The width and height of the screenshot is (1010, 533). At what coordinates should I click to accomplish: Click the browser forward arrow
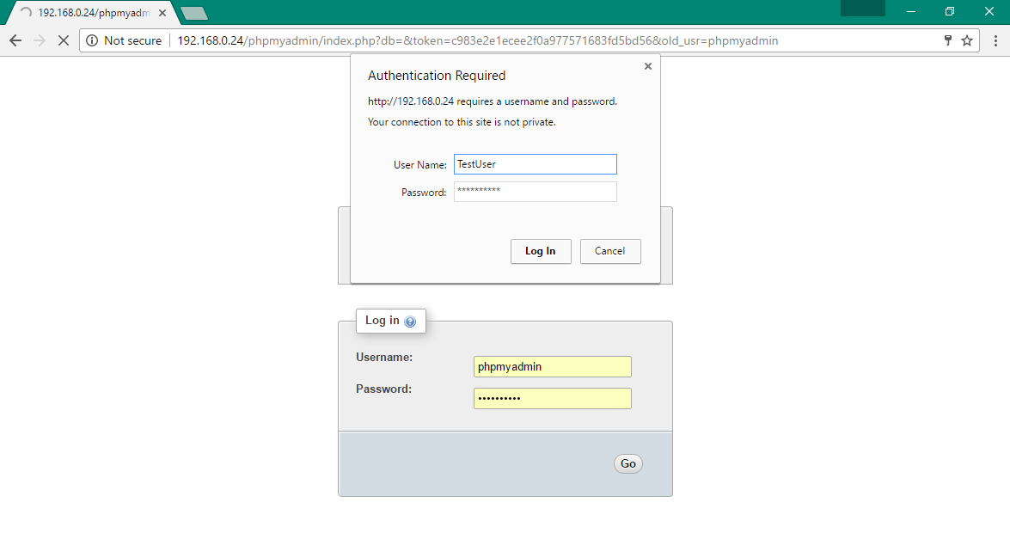pyautogui.click(x=40, y=40)
